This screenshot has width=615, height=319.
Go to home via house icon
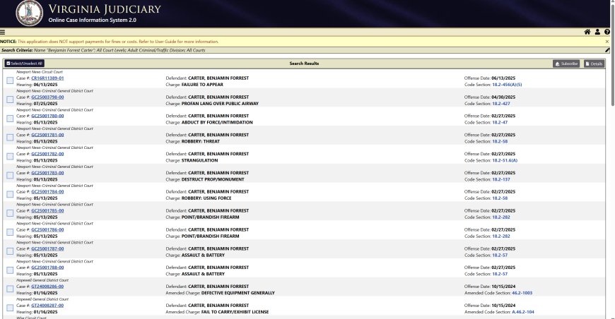point(587,32)
